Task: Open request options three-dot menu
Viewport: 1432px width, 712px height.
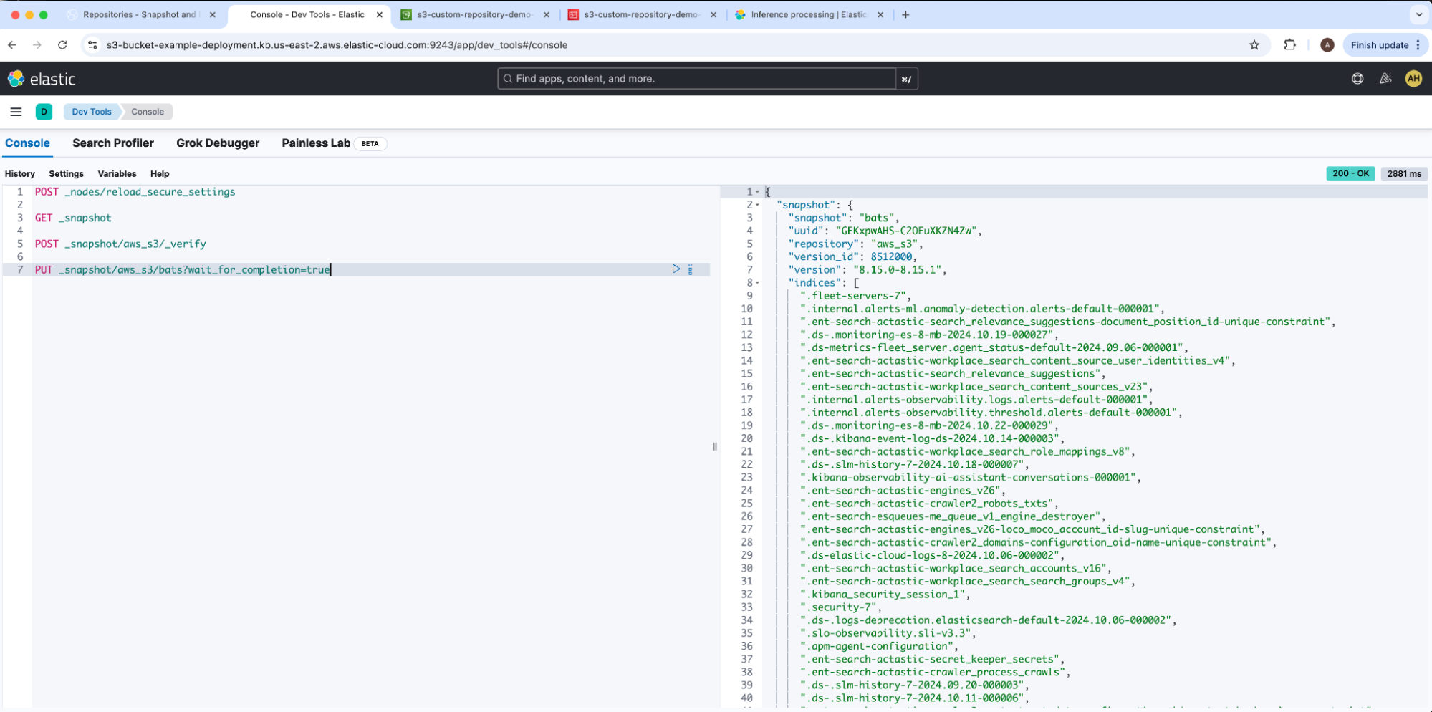Action: pos(691,269)
